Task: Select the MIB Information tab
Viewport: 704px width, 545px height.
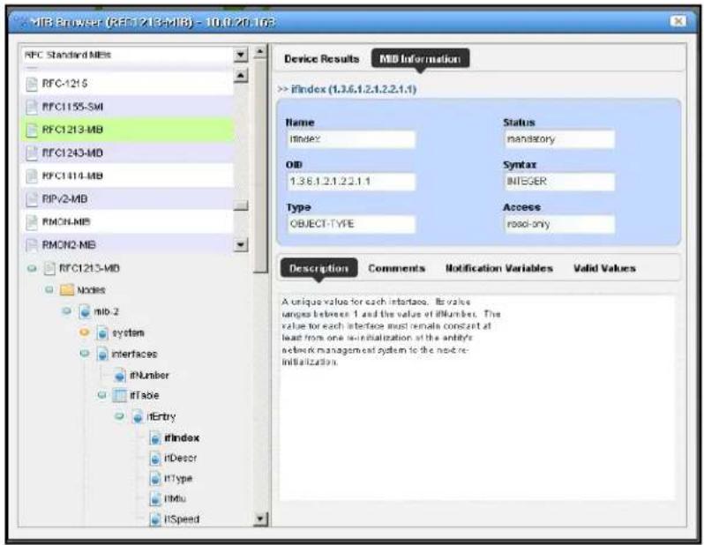Action: pos(420,59)
